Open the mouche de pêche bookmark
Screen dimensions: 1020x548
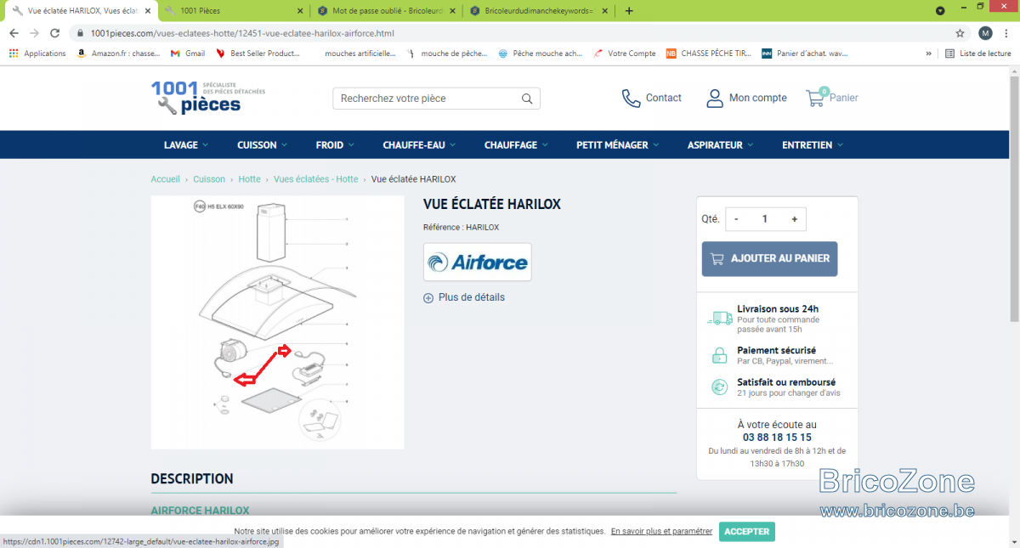click(x=447, y=53)
